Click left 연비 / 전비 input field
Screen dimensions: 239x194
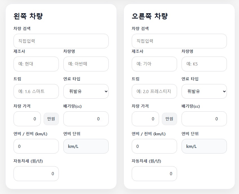click(36, 146)
